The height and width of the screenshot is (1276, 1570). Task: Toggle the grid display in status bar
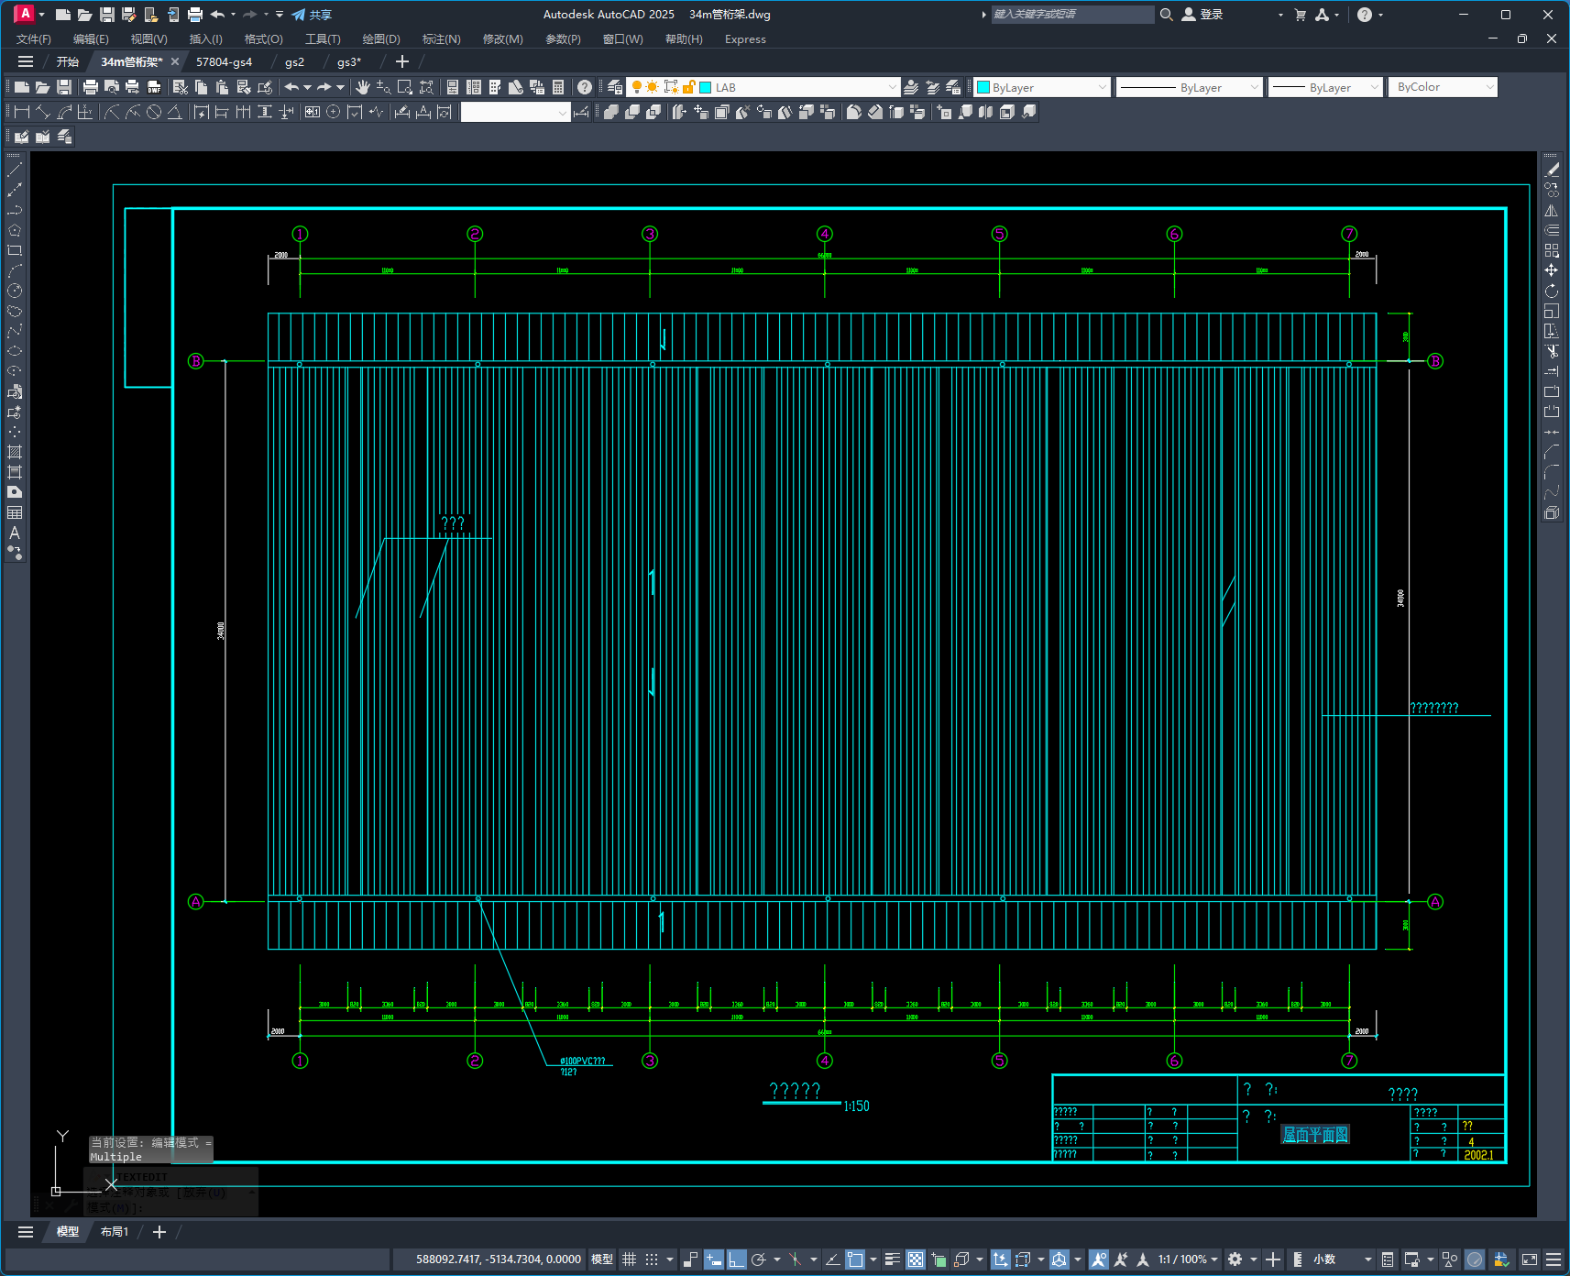[x=629, y=1259]
